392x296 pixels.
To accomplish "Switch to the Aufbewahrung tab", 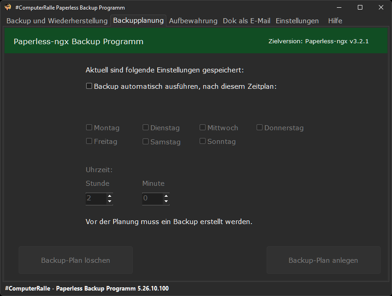I will [x=193, y=21].
